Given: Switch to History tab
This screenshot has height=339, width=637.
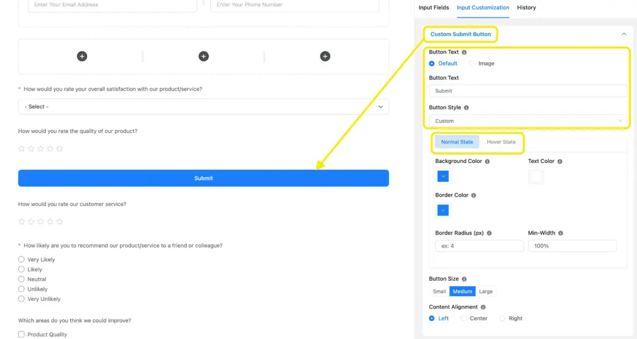Looking at the screenshot, I should pos(526,7).
